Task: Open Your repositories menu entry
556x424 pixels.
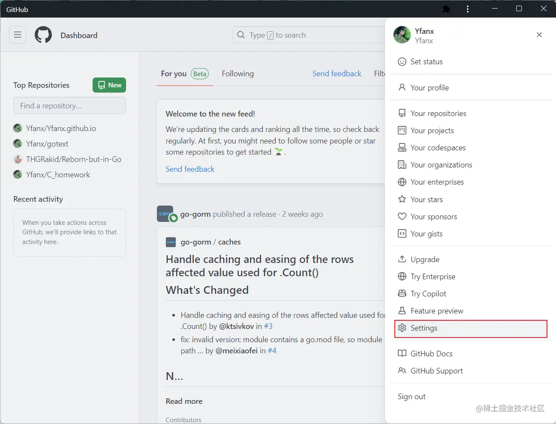Action: pos(471,113)
